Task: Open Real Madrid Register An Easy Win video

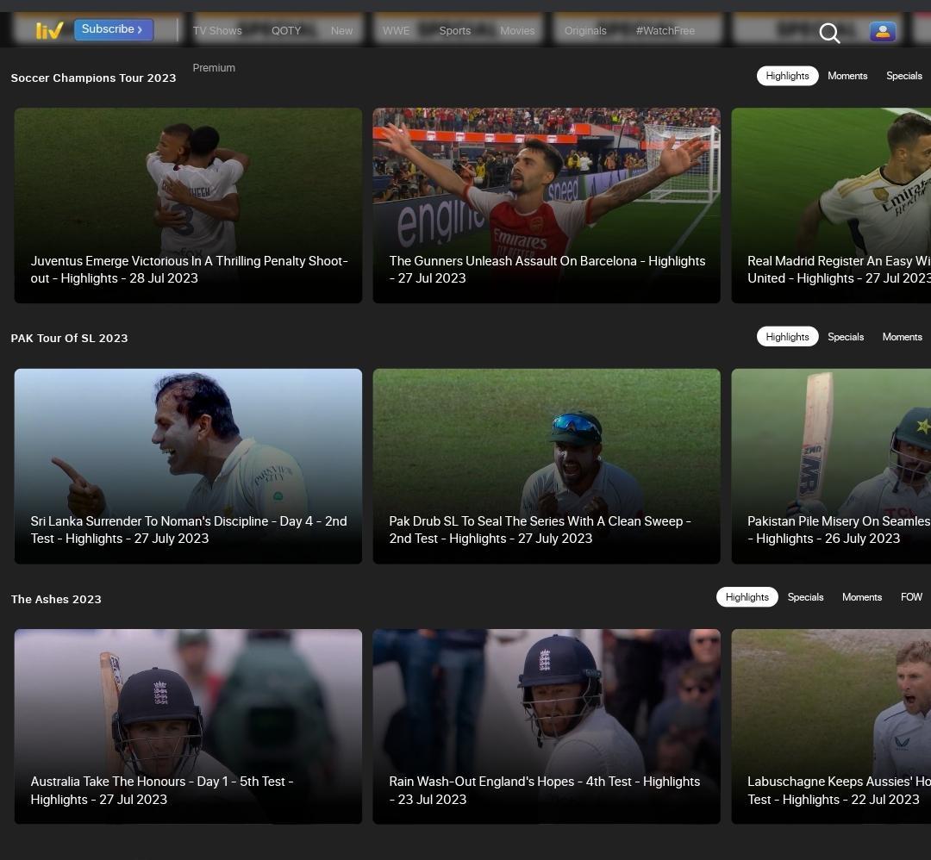Action: pyautogui.click(x=831, y=205)
